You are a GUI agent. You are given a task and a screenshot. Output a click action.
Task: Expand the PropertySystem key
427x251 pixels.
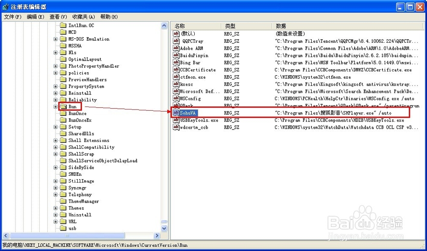point(56,86)
